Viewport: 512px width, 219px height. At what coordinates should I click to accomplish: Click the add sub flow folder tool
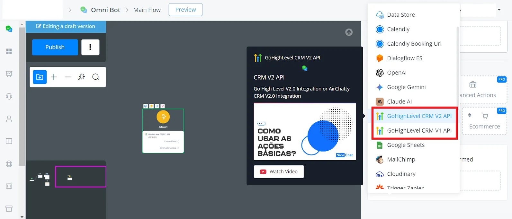tap(40, 77)
